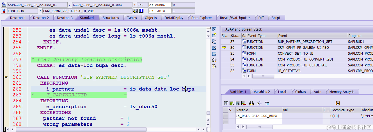
Task: Open the Locals tab
Action: click(283, 92)
